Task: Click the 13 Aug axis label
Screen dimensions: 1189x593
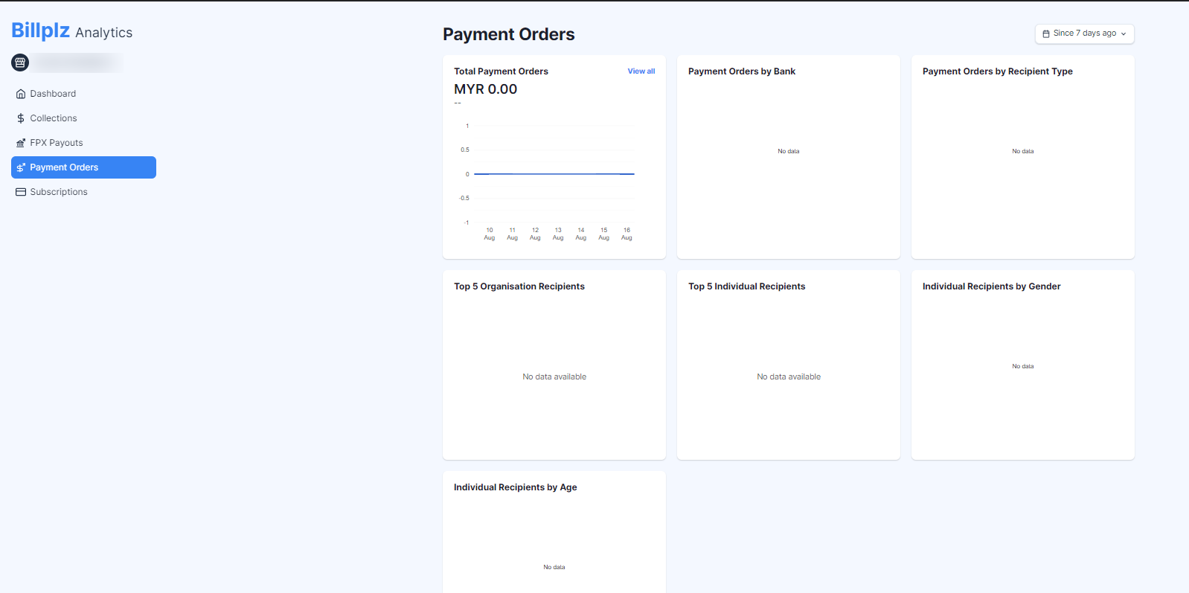Action: click(x=558, y=234)
